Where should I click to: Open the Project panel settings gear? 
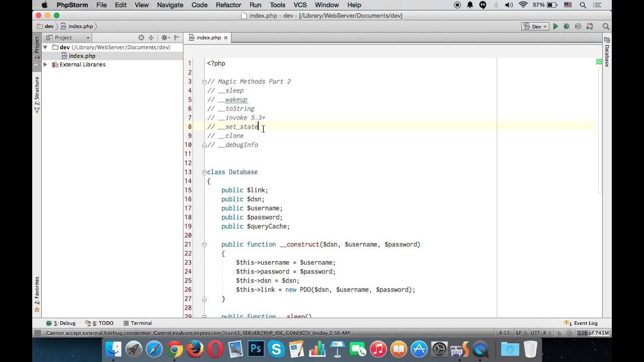(165, 38)
